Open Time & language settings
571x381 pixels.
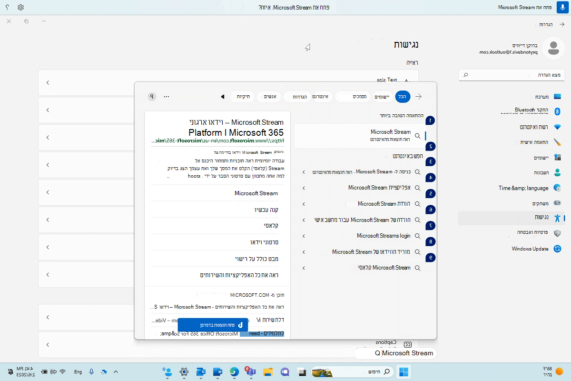click(512, 188)
